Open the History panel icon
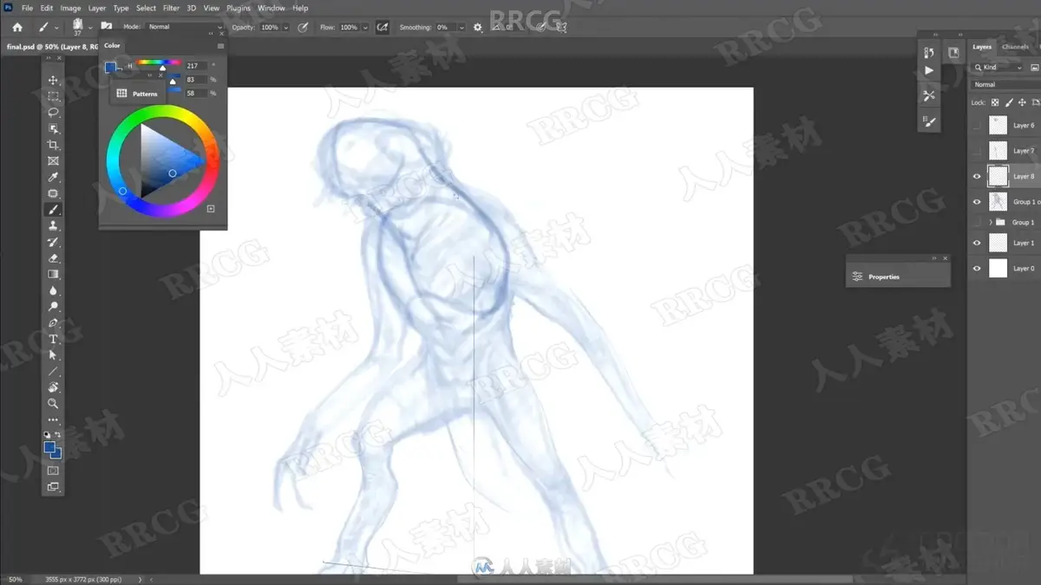Image resolution: width=1041 pixels, height=585 pixels. [929, 53]
